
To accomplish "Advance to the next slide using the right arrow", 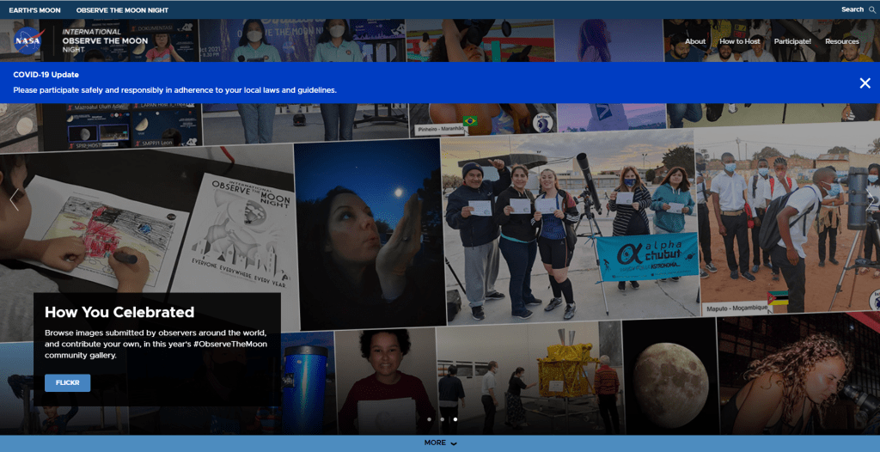I will [870, 201].
